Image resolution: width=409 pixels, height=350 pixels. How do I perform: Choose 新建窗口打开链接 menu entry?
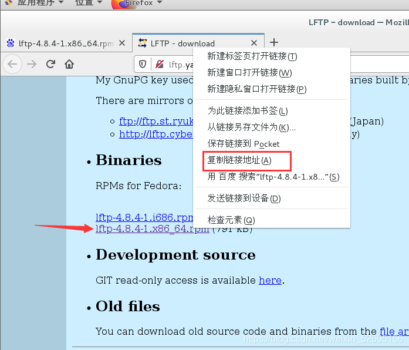[x=272, y=73]
